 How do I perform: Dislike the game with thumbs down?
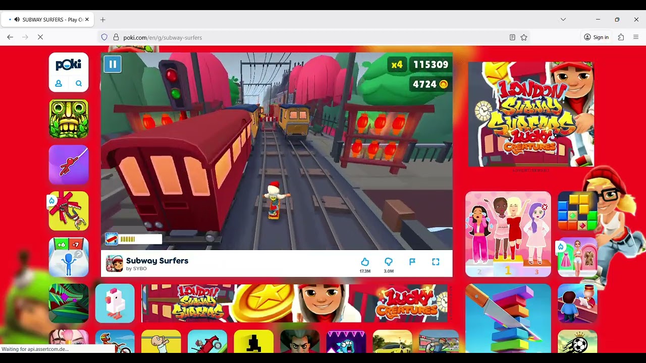[x=389, y=262]
